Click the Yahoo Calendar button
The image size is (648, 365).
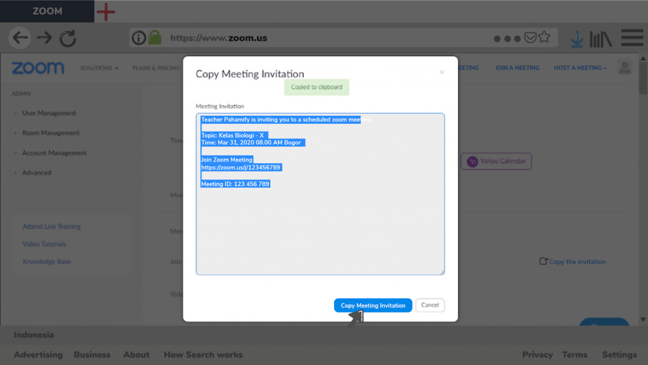tap(496, 161)
